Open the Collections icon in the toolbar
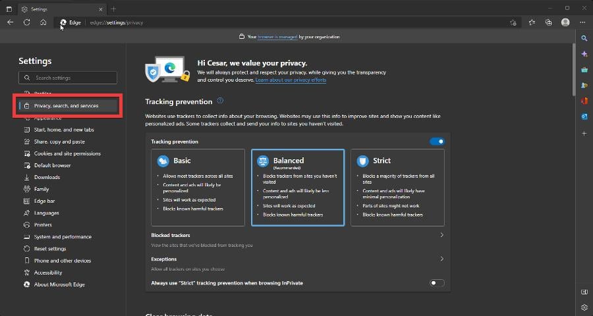The width and height of the screenshot is (593, 316). click(x=548, y=22)
